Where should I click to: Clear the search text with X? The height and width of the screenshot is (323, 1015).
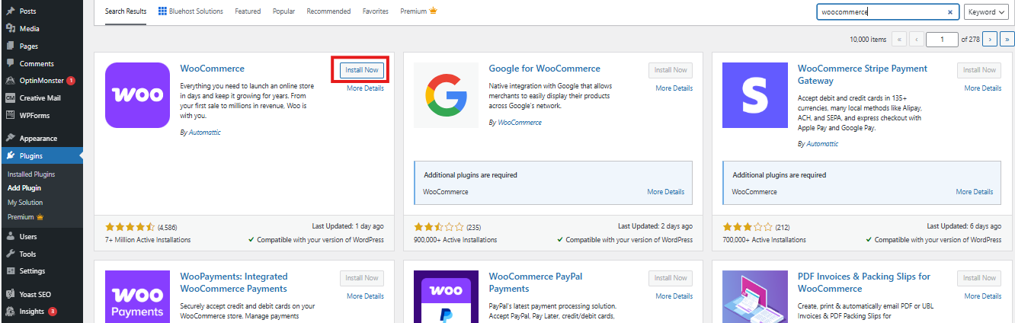[x=950, y=12]
